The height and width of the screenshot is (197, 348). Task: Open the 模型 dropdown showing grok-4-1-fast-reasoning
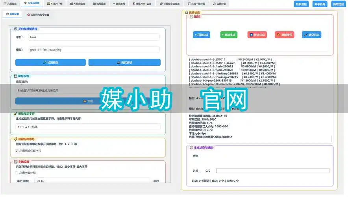94,50
